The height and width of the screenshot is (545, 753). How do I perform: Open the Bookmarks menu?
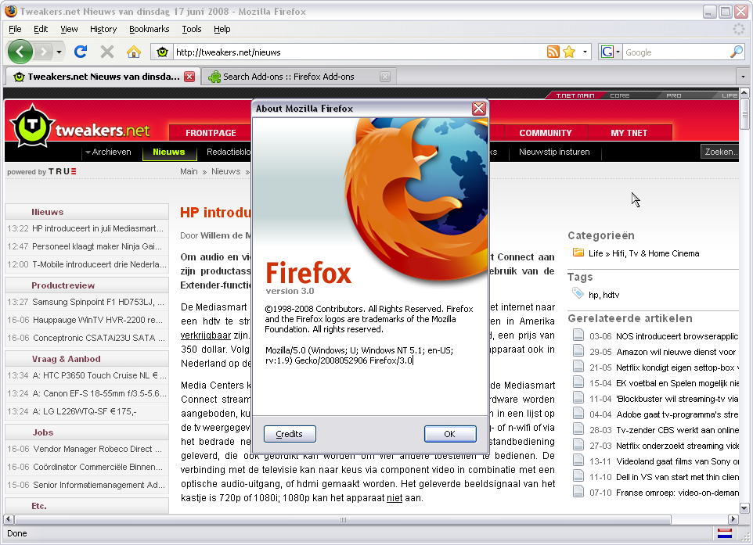coord(149,29)
